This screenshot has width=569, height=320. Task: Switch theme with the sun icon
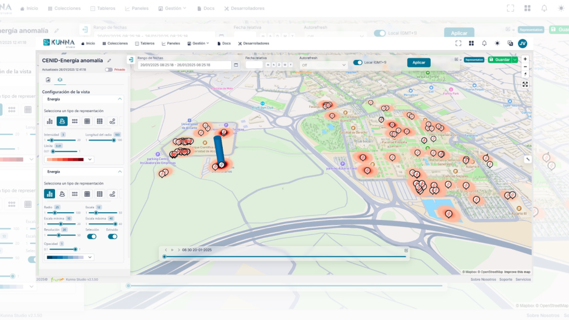pyautogui.click(x=497, y=43)
